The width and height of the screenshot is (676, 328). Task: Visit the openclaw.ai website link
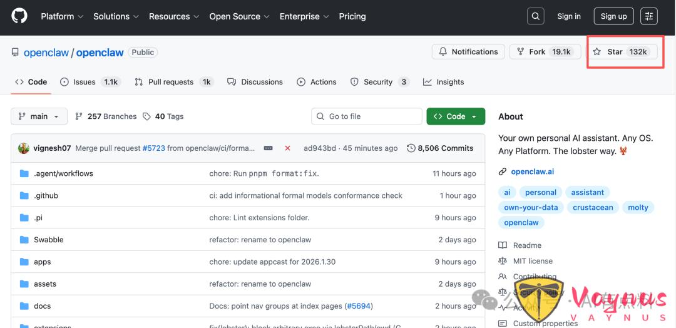[532, 172]
